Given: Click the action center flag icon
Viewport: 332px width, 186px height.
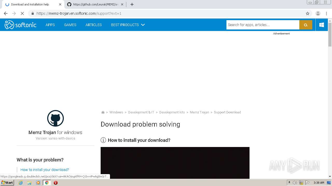Looking at the screenshot, I should pos(307,183).
